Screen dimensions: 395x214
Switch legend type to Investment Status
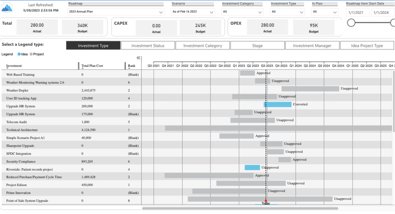click(x=148, y=45)
